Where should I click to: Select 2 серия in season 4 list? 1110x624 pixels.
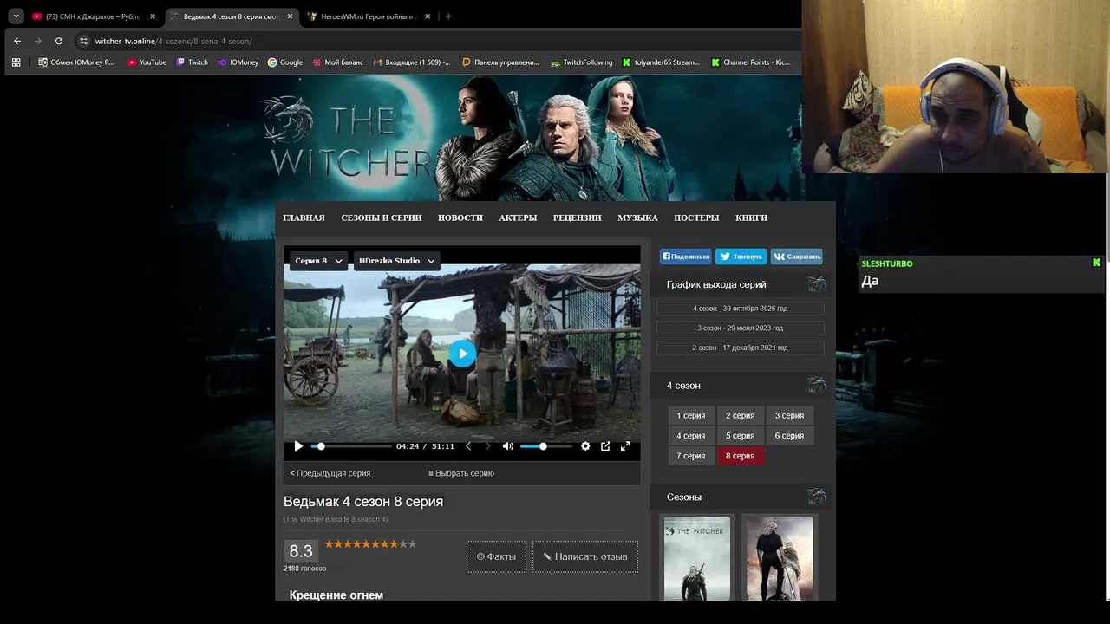coord(741,415)
